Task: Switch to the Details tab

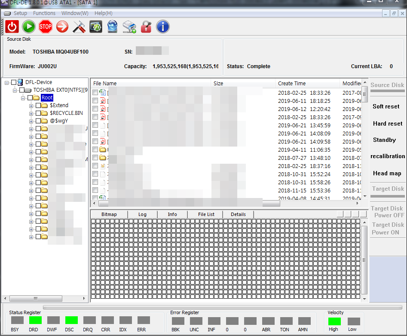Action: point(238,214)
